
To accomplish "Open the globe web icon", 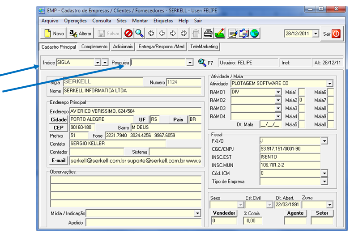I will click(x=255, y=34).
